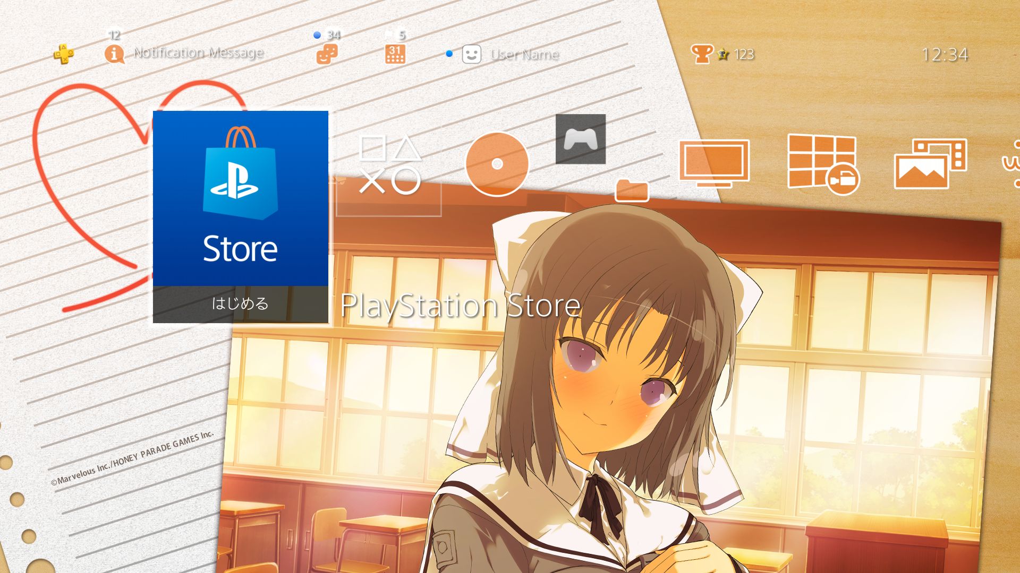1020x573 pixels.
Task: Click the PlayStation Store title text
Action: [460, 306]
